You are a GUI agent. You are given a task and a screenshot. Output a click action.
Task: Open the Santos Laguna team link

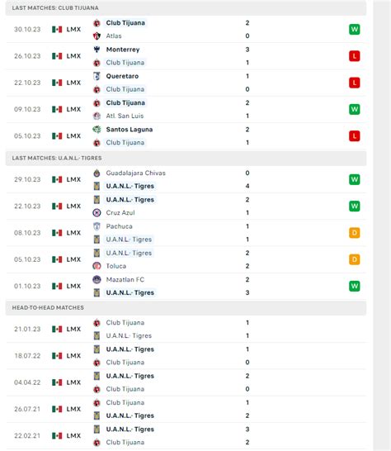click(x=130, y=130)
